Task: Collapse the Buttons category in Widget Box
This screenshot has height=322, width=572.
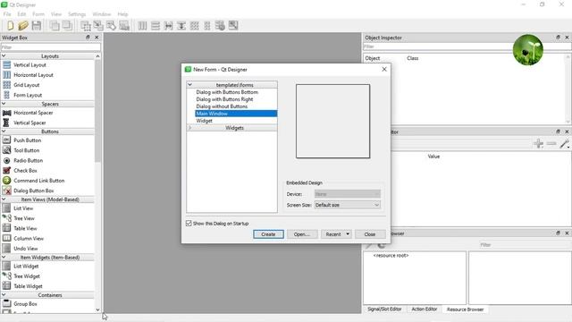Action: [4, 131]
